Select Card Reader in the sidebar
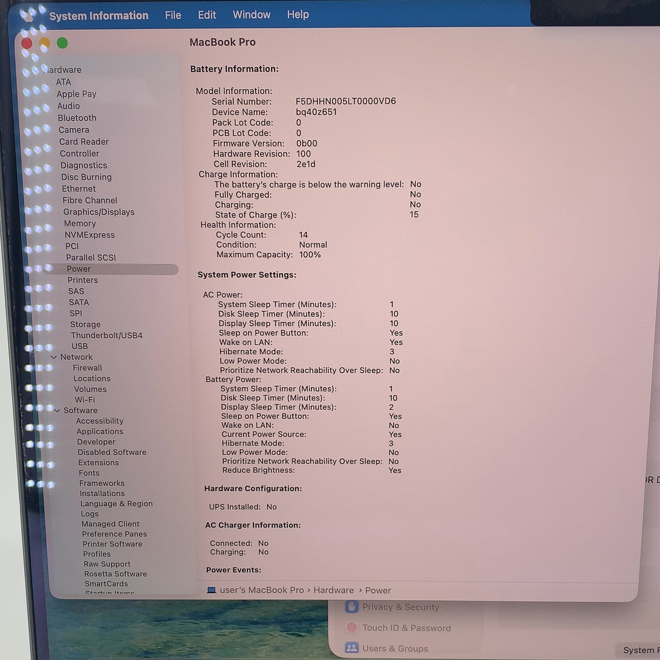 84,142
